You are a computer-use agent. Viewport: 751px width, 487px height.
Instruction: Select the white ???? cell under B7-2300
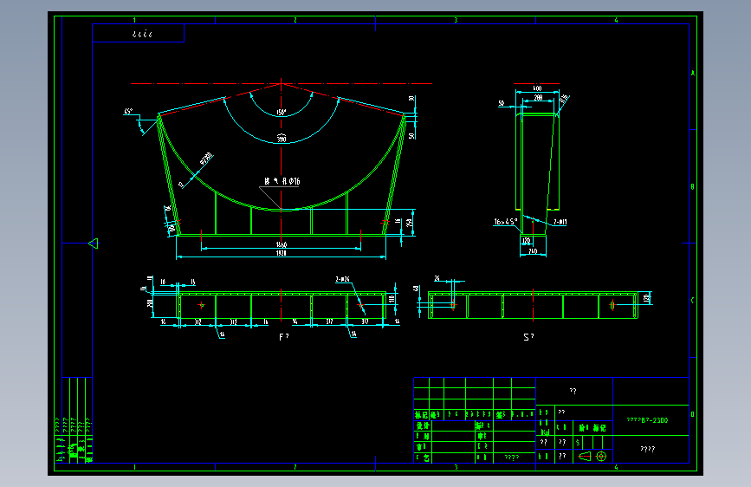click(x=648, y=449)
